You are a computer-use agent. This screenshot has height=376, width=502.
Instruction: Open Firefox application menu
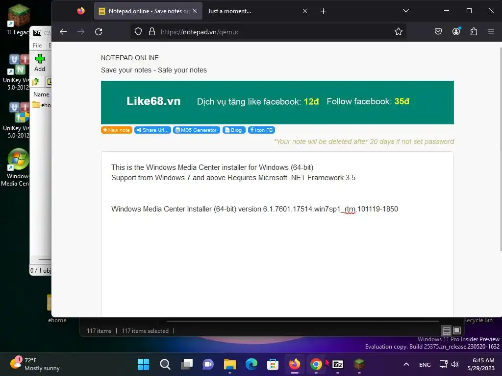491,32
